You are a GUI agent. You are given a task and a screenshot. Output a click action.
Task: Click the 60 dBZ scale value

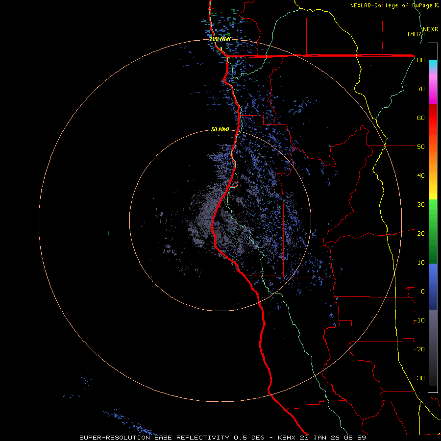[x=421, y=118]
